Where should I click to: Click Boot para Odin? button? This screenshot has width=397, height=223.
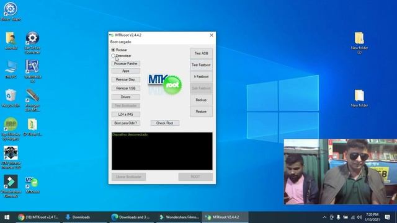pos(125,123)
